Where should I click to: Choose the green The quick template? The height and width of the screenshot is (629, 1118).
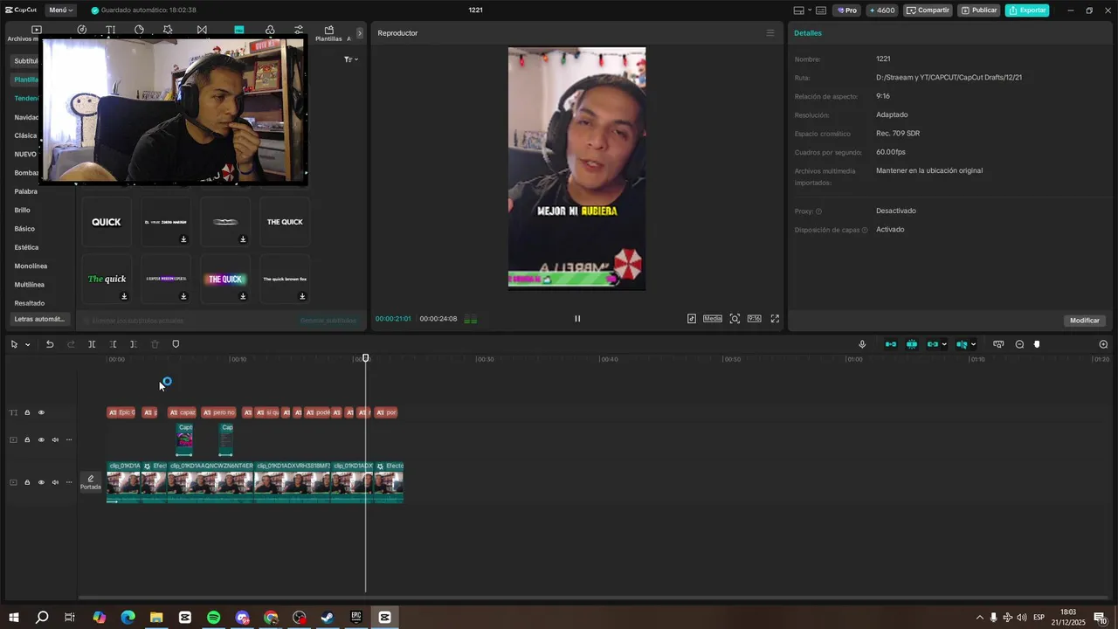107,279
